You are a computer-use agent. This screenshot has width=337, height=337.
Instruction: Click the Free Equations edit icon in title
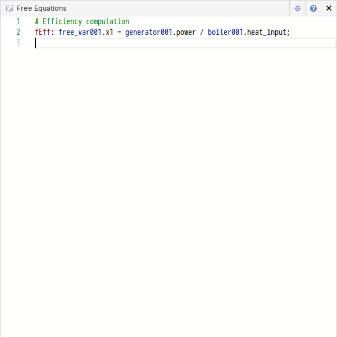10,8
